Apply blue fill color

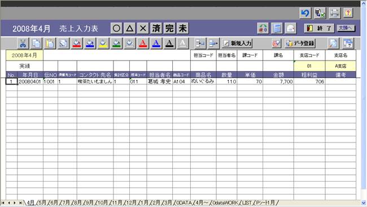tap(90, 44)
